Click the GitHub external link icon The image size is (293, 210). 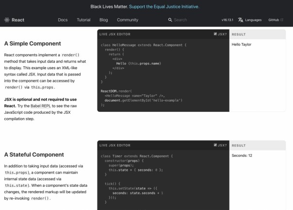(x=282, y=20)
